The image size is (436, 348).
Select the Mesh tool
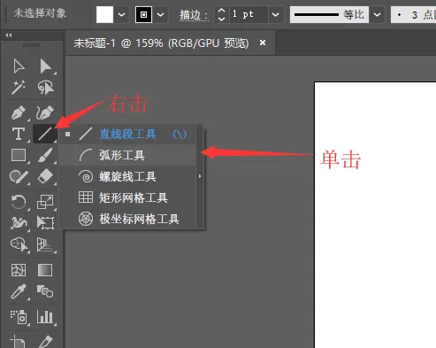[x=19, y=270]
